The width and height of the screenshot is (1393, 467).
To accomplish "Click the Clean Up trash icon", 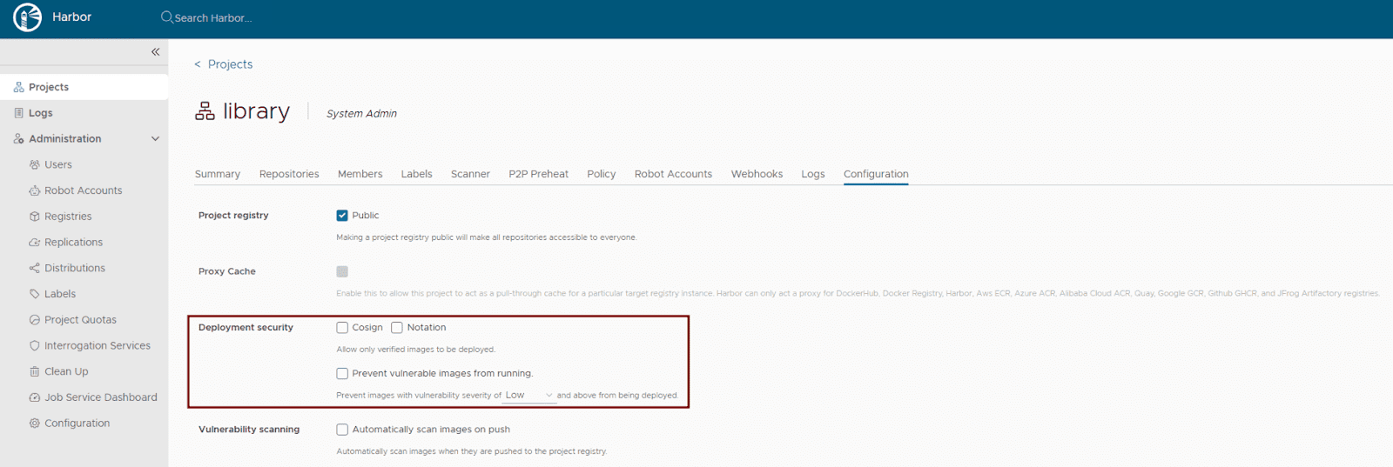I will tap(35, 371).
